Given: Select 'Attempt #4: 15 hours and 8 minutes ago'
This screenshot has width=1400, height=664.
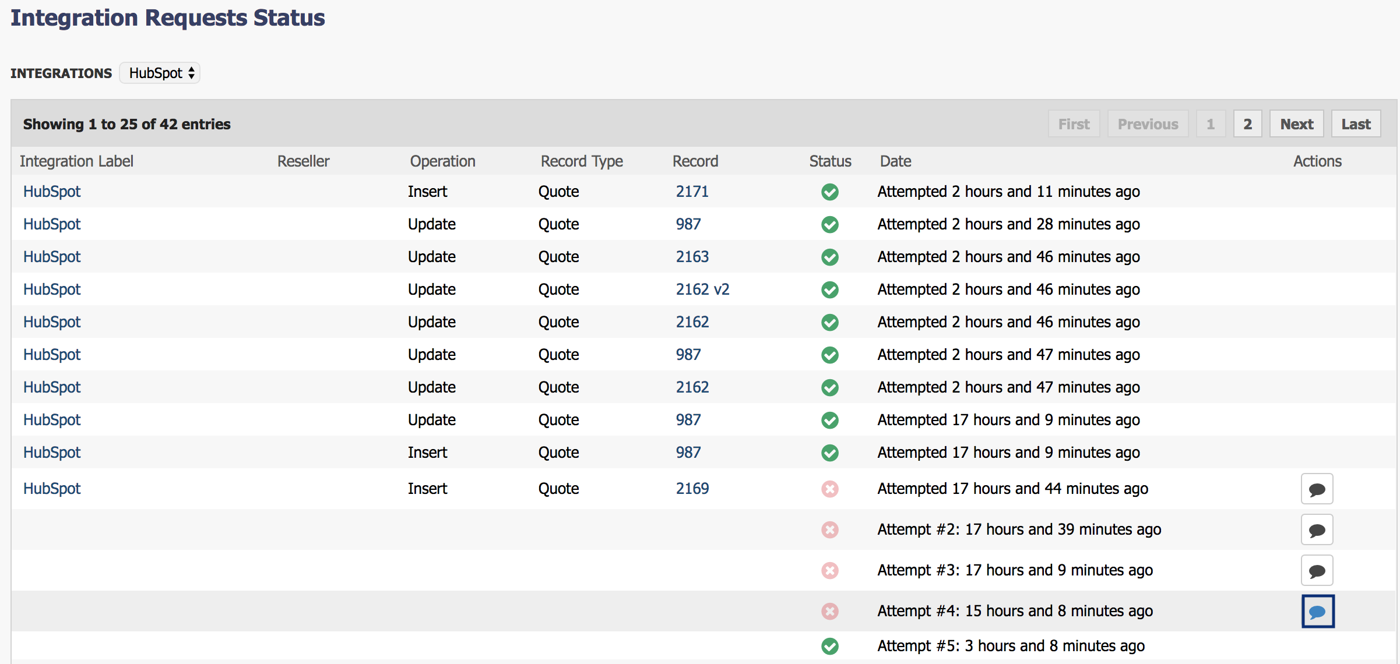Looking at the screenshot, I should 1015,611.
